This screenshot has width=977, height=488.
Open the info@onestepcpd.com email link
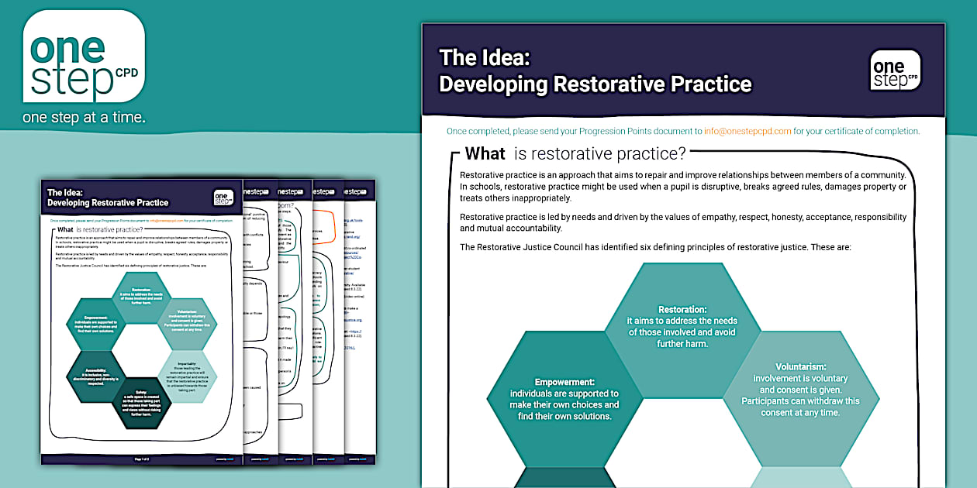point(749,131)
